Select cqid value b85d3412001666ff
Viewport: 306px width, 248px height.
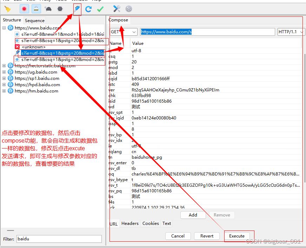(x=151, y=79)
